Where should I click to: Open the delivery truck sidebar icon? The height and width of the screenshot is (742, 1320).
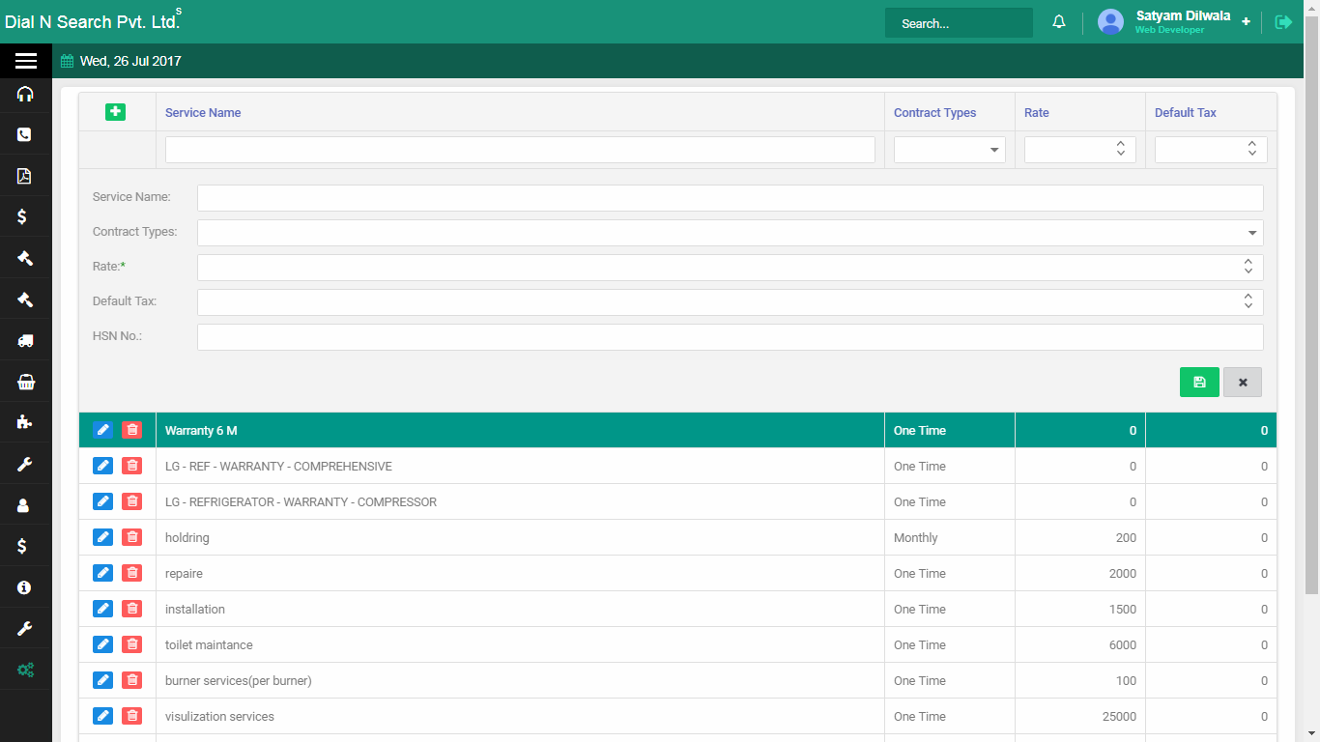coord(25,340)
